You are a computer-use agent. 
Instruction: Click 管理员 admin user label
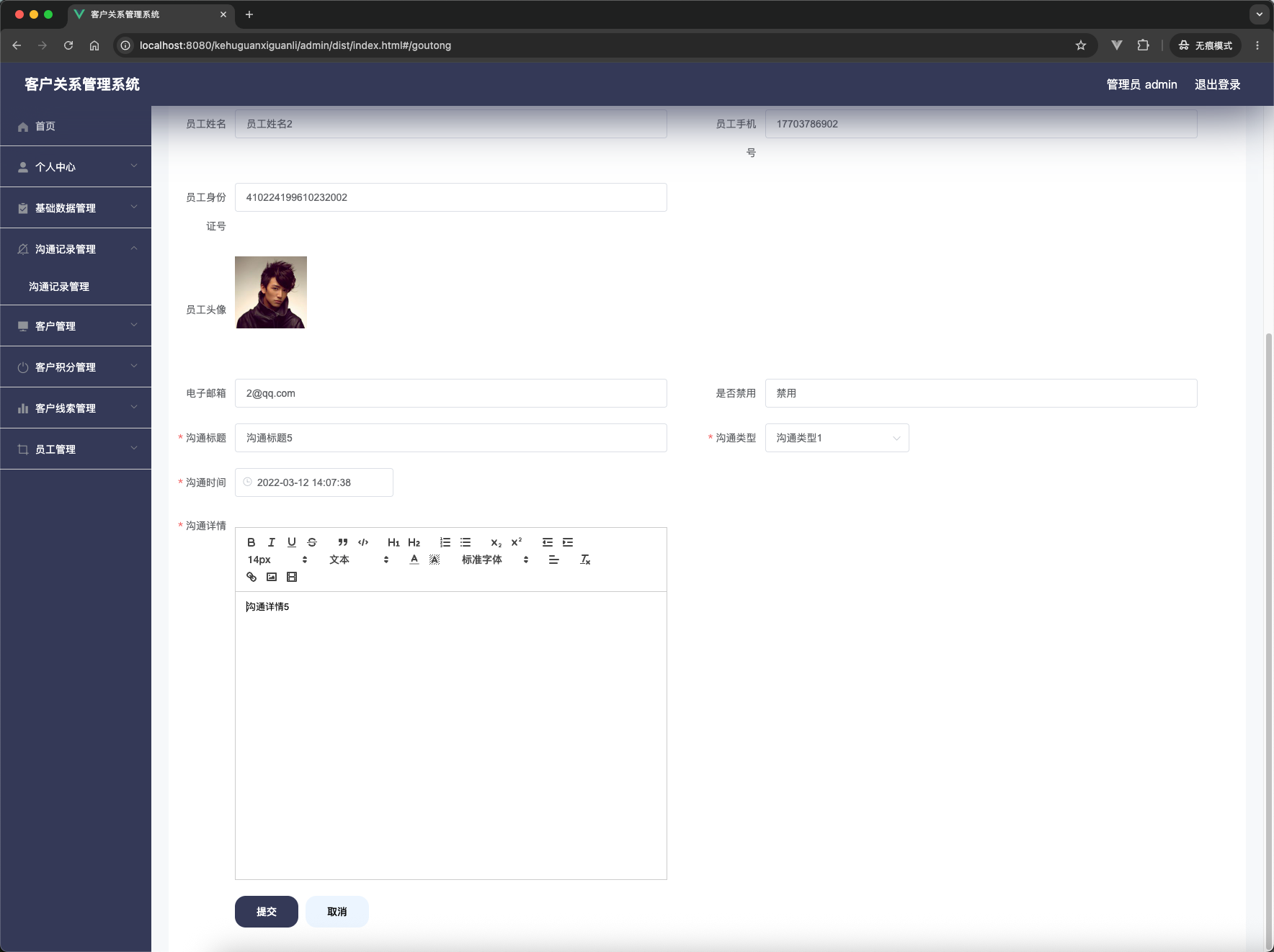(x=1141, y=84)
